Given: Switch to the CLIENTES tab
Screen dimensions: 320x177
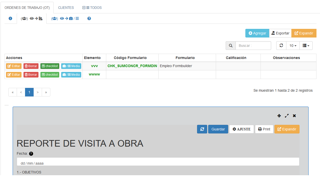Looking at the screenshot, I should point(66,8).
